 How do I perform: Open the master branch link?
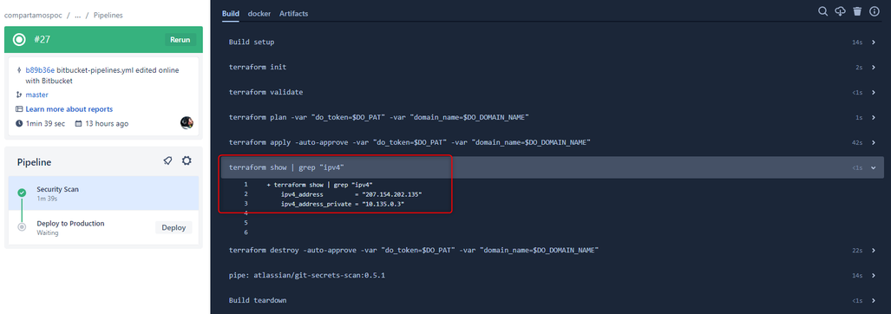click(x=37, y=95)
